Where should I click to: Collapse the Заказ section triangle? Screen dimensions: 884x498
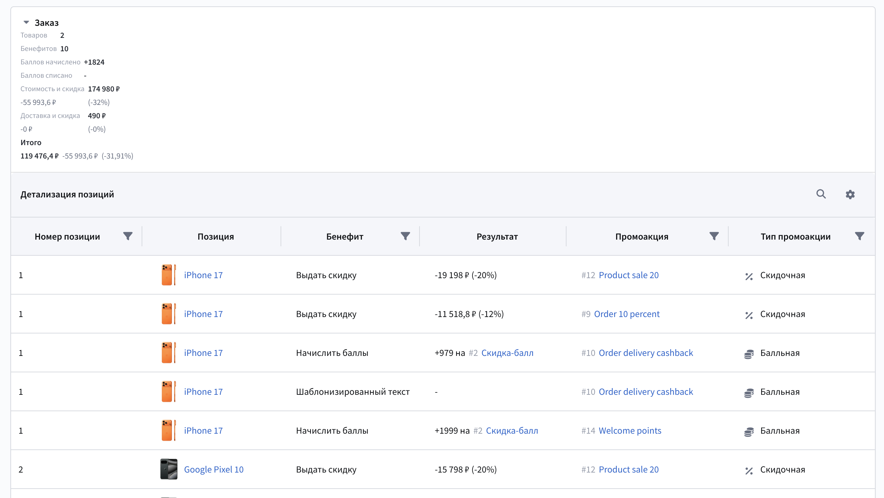[x=26, y=22]
